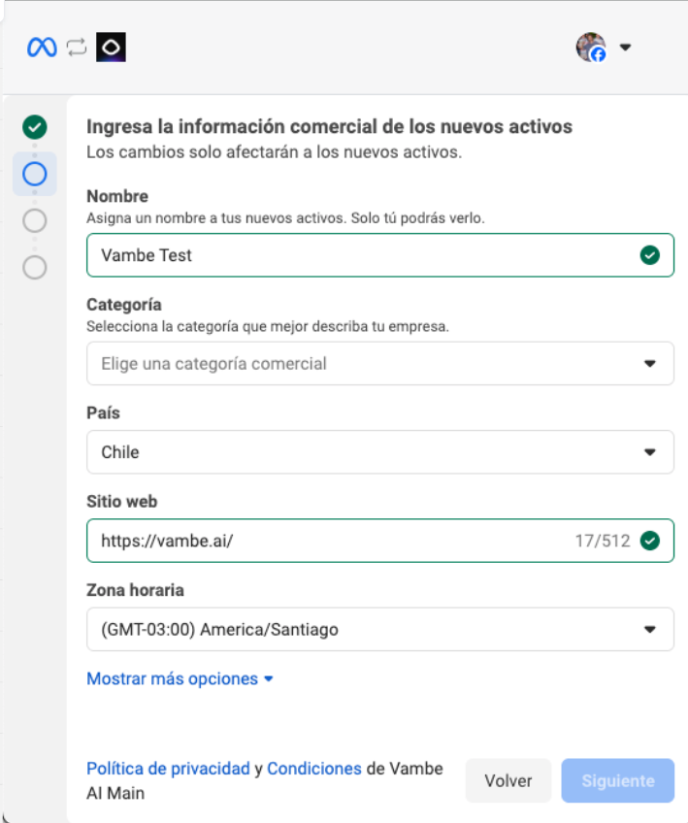Click the Vambe app logo icon

(111, 48)
